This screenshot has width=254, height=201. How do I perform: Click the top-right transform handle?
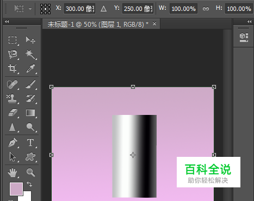coord(214,87)
